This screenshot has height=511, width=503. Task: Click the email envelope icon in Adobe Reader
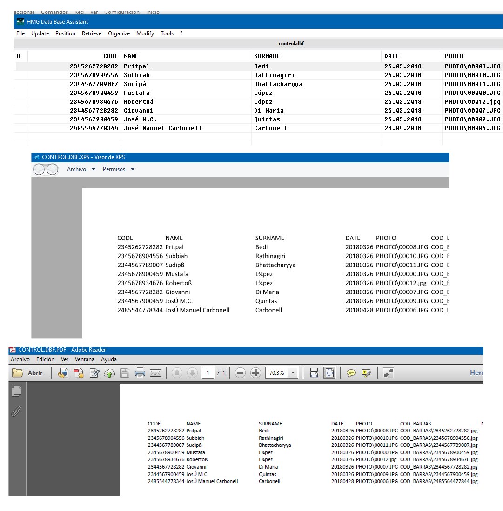155,373
